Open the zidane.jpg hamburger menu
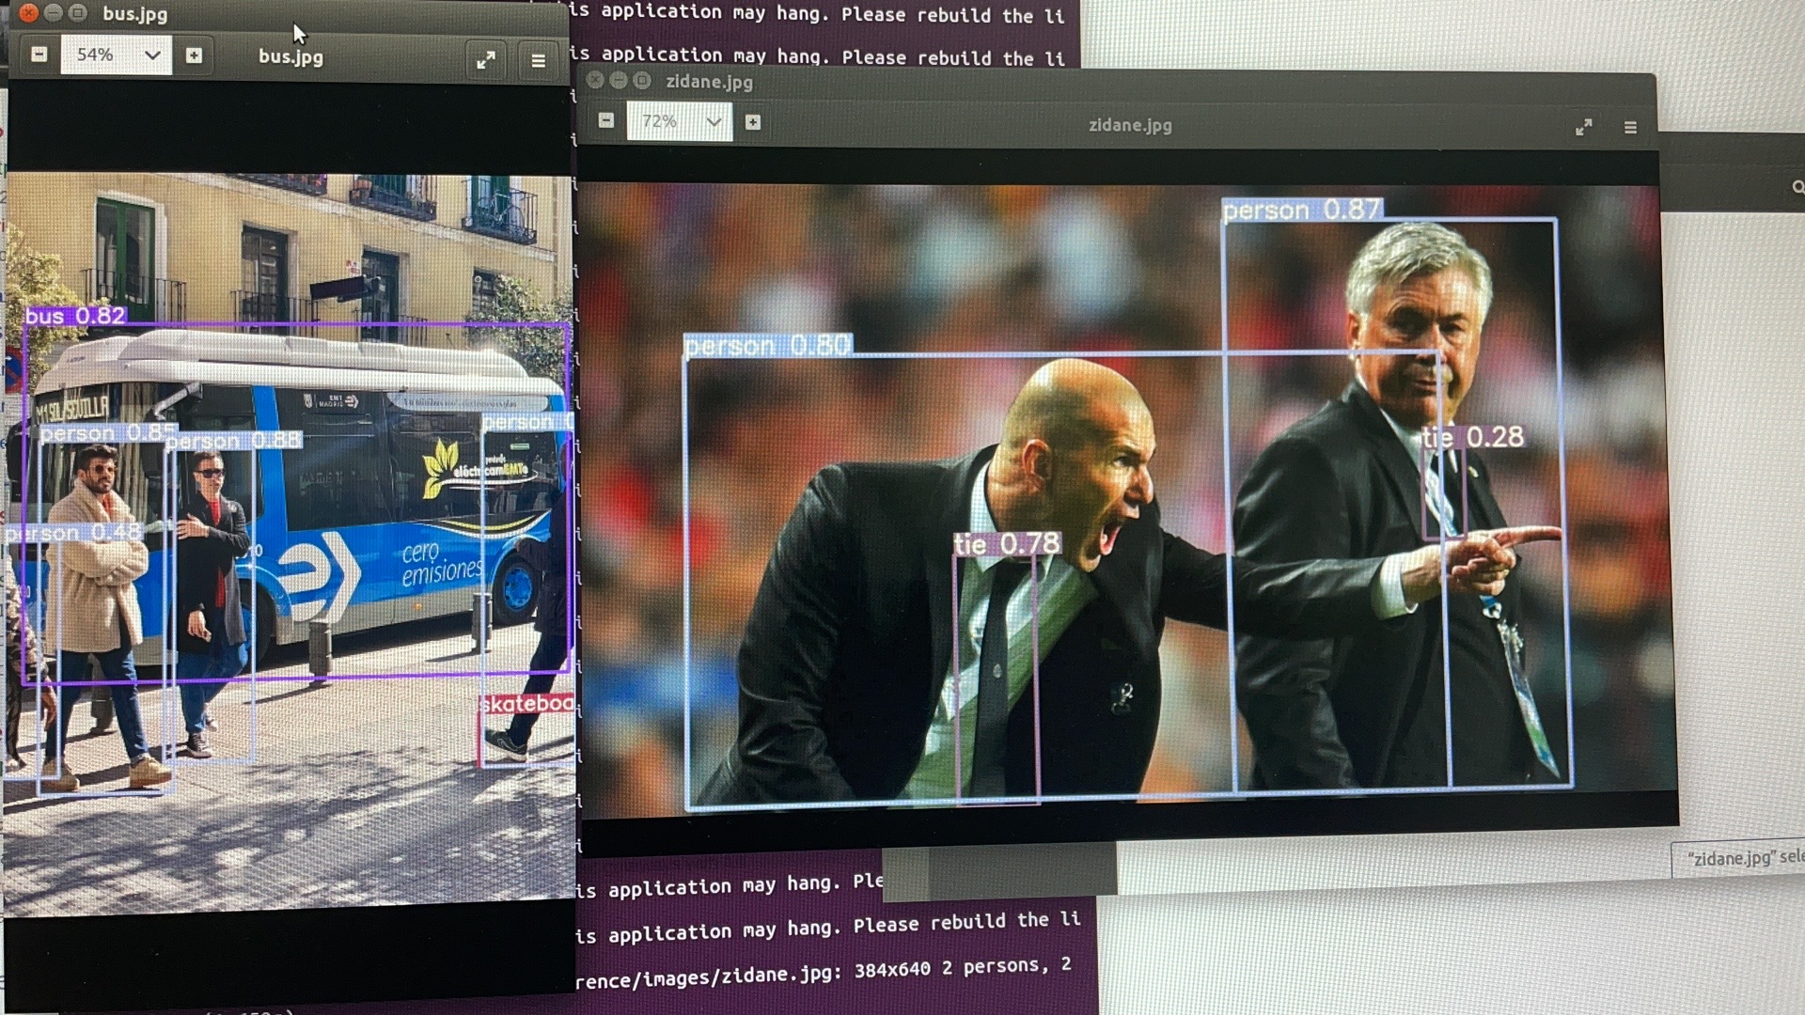 click(1631, 128)
